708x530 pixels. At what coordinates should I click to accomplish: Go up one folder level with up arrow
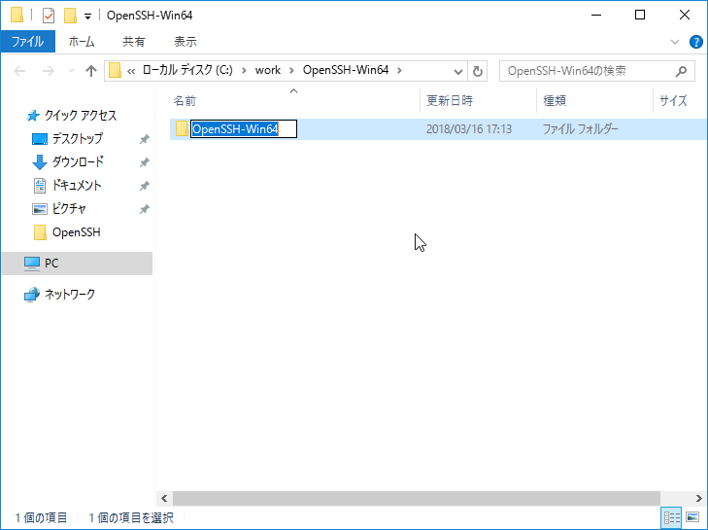(91, 71)
